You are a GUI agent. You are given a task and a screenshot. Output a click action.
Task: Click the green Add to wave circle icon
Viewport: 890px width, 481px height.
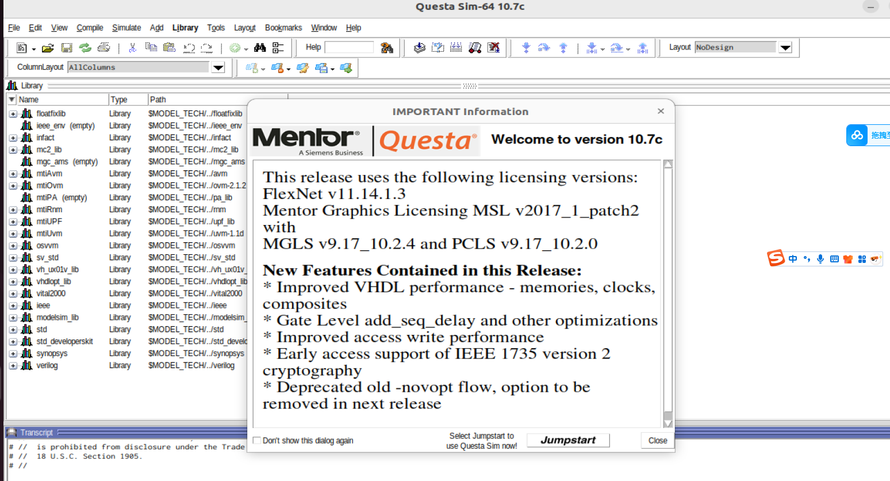[x=235, y=48]
